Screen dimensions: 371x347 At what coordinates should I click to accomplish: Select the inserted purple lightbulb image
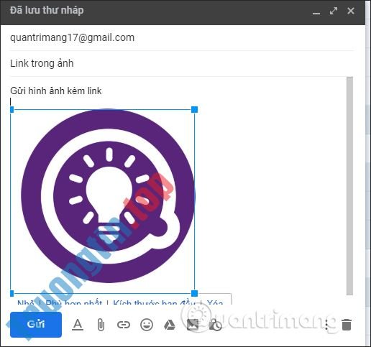pos(103,201)
